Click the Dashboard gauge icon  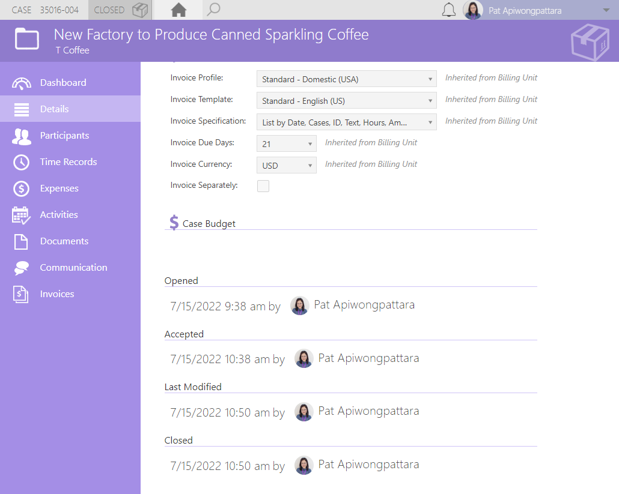tap(21, 83)
